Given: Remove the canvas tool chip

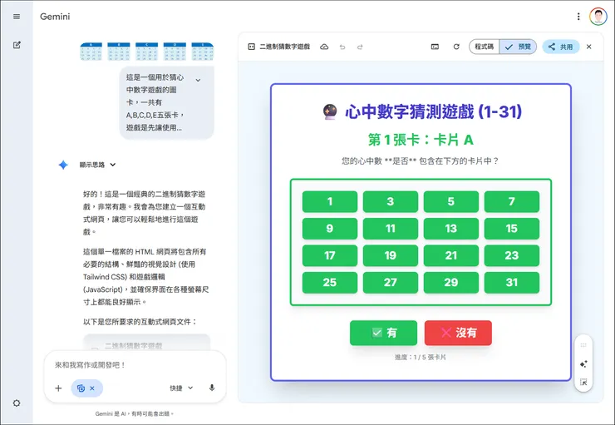Looking at the screenshot, I should click(x=92, y=388).
